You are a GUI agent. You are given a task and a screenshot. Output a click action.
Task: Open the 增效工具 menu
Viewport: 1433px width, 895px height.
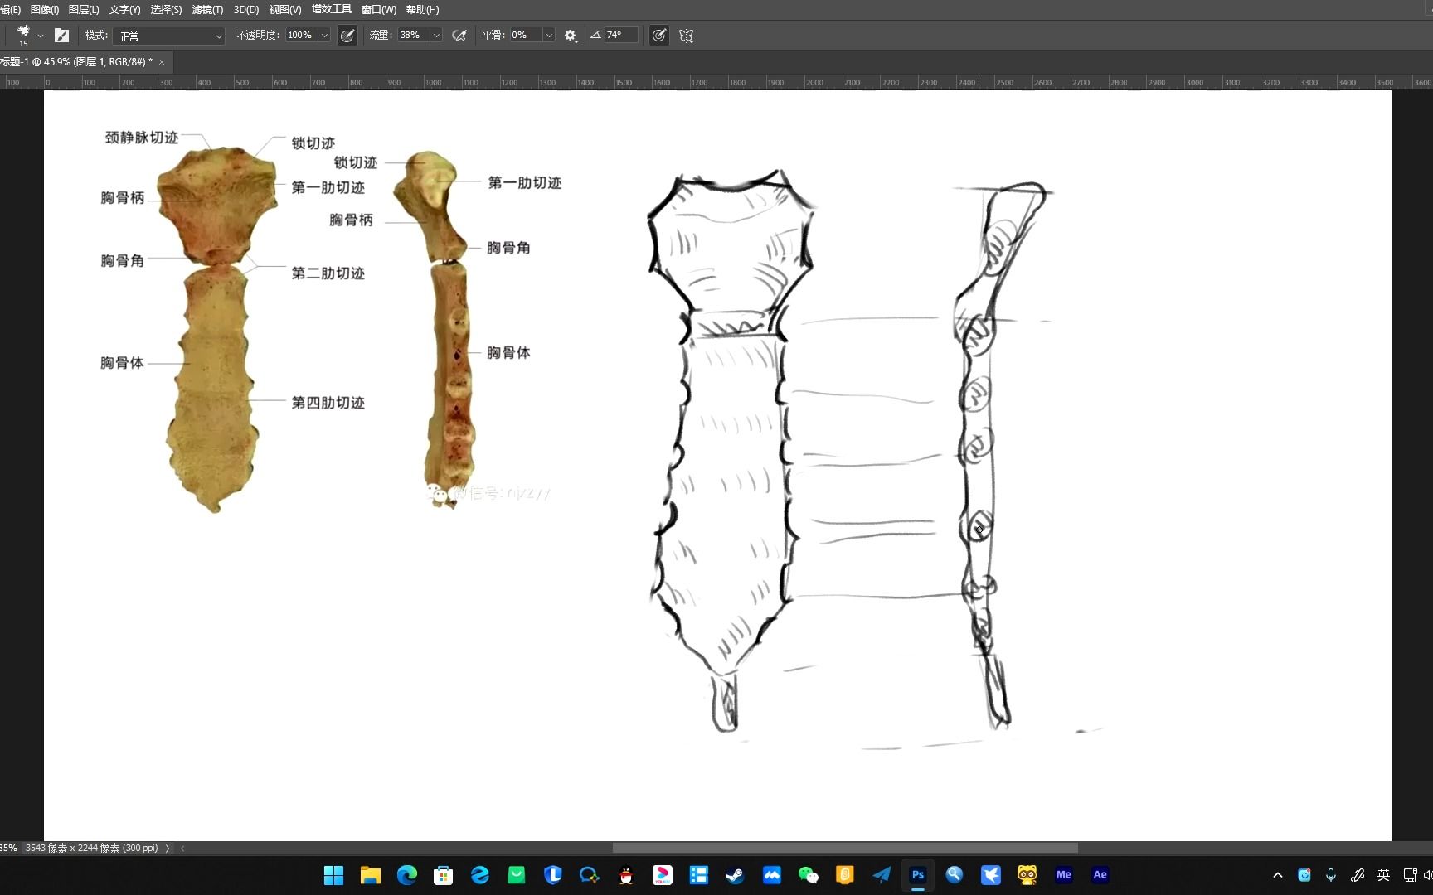(331, 9)
